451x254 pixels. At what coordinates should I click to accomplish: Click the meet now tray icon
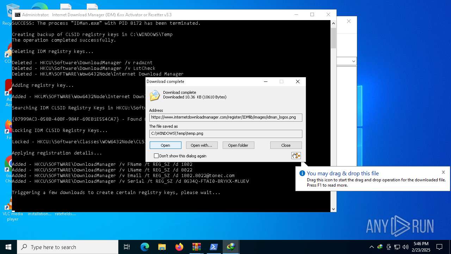point(389,247)
